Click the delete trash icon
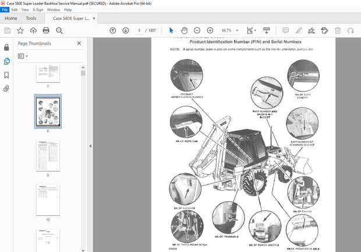The image size is (361, 252). (338, 30)
